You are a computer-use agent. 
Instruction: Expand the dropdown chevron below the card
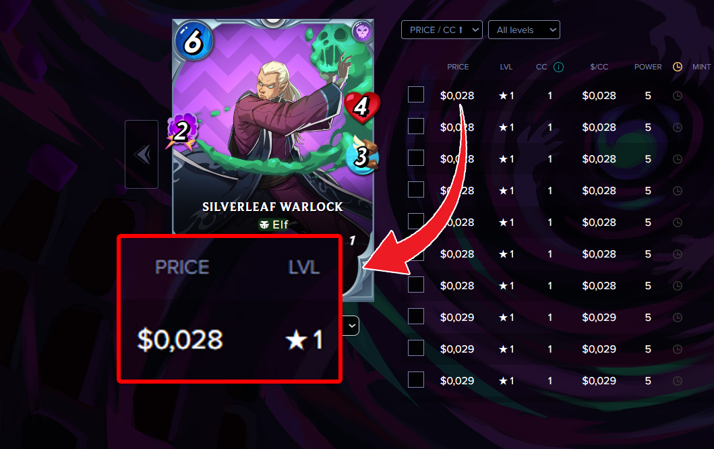click(351, 326)
